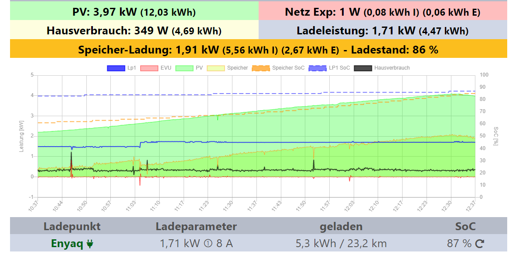Toggle the PV series in the legend

pos(189,68)
